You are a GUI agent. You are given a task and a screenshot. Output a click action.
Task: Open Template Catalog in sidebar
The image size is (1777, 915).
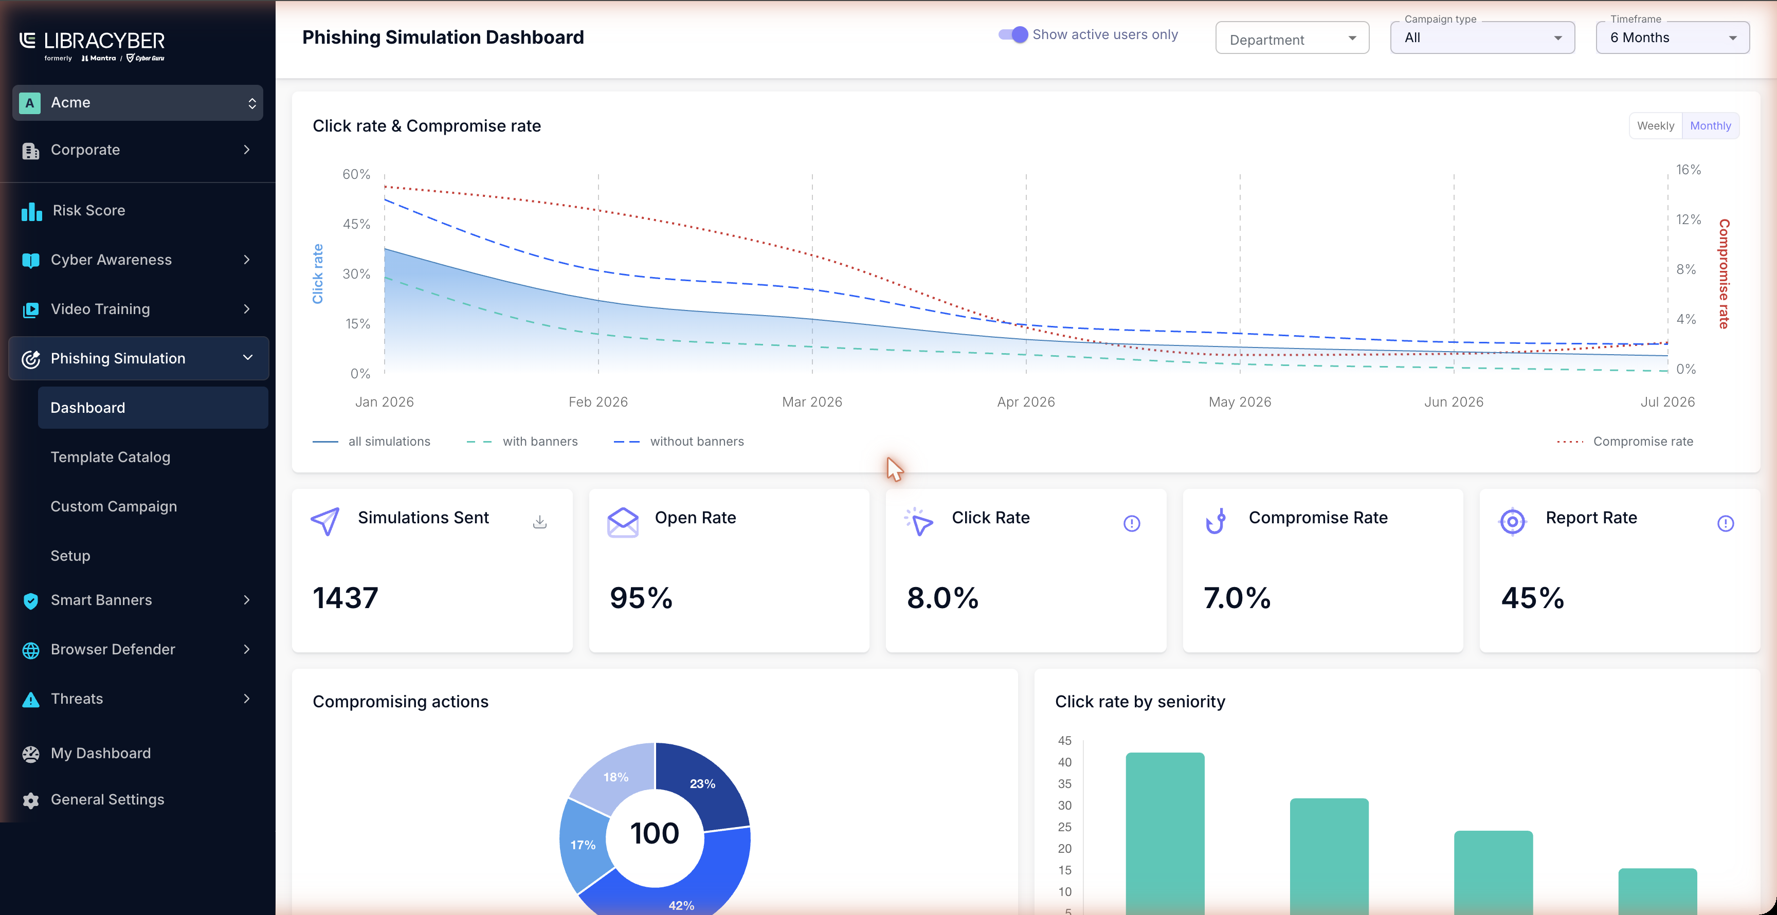coord(111,456)
